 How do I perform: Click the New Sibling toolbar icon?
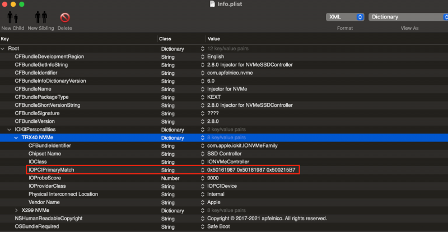[x=41, y=17]
